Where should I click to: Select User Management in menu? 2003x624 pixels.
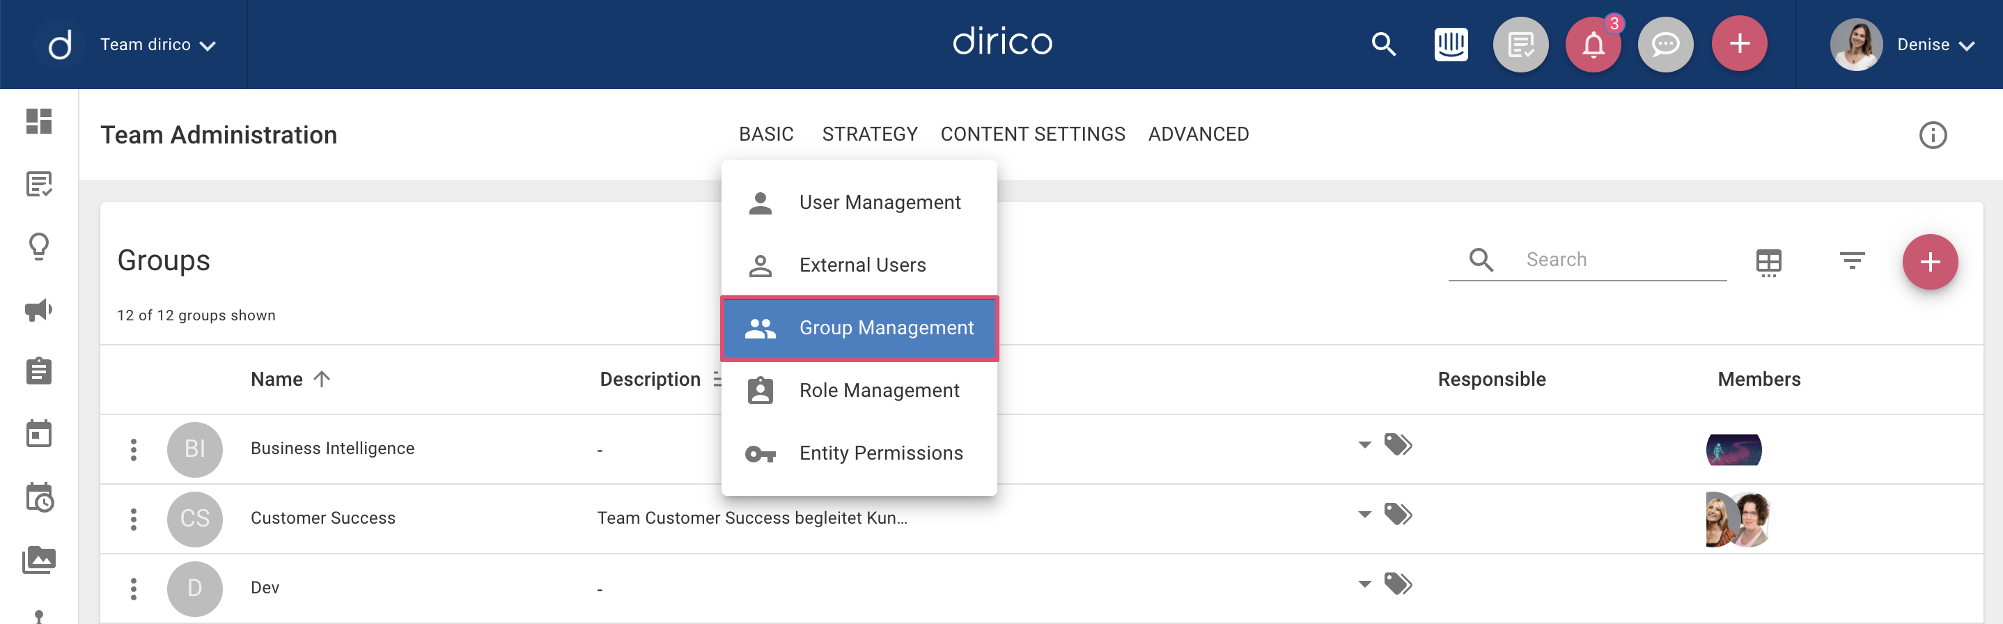[859, 203]
